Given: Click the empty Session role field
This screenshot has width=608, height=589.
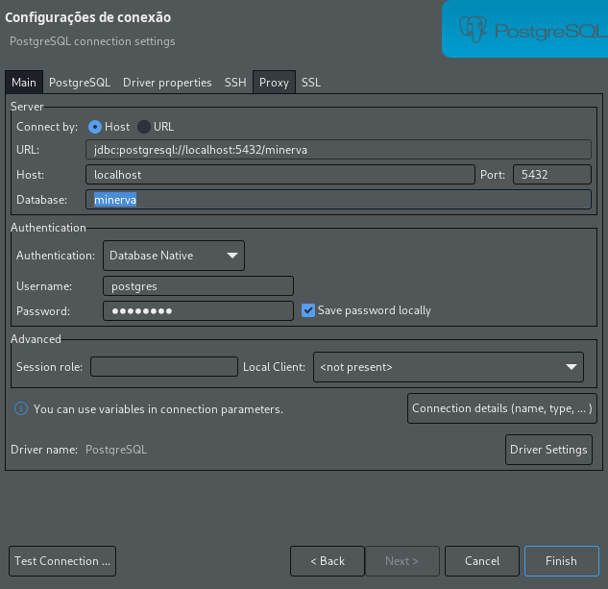Looking at the screenshot, I should 164,367.
